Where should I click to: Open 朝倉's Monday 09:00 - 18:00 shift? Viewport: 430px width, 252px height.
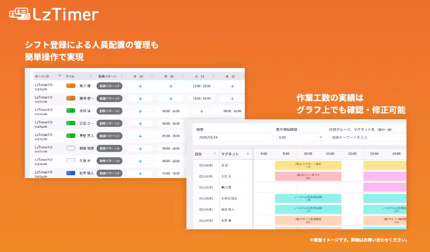tap(171, 148)
